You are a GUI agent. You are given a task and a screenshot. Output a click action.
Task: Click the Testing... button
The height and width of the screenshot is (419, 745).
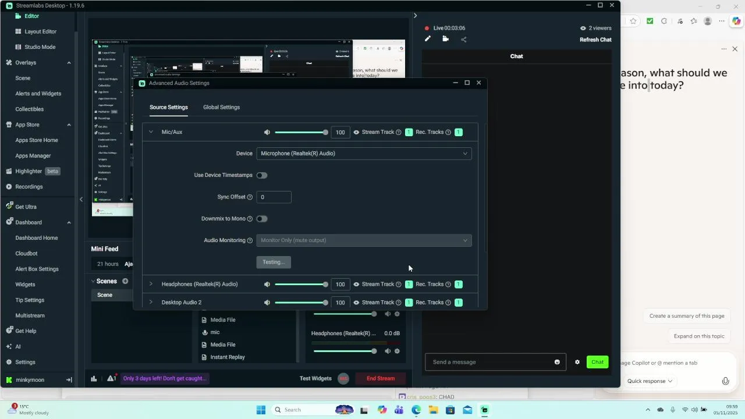(274, 262)
